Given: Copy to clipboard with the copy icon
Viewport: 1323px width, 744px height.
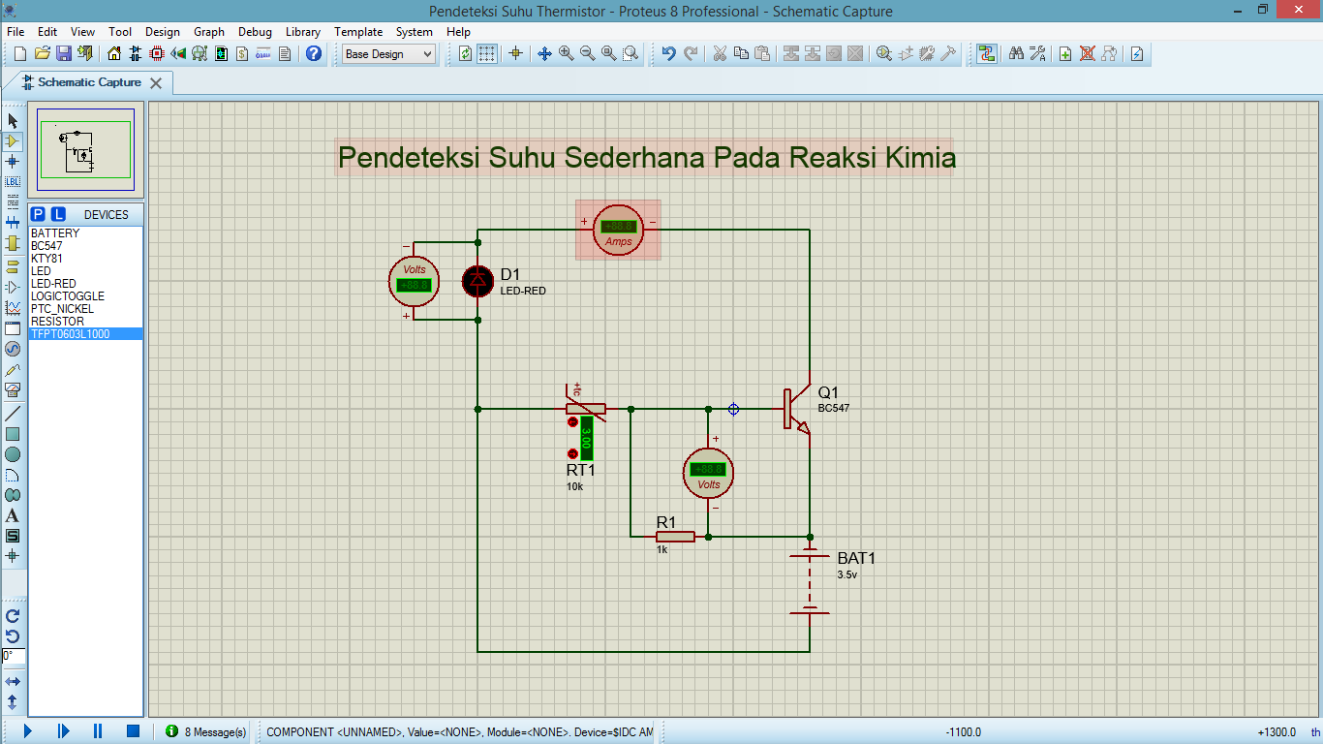Looking at the screenshot, I should pos(741,54).
